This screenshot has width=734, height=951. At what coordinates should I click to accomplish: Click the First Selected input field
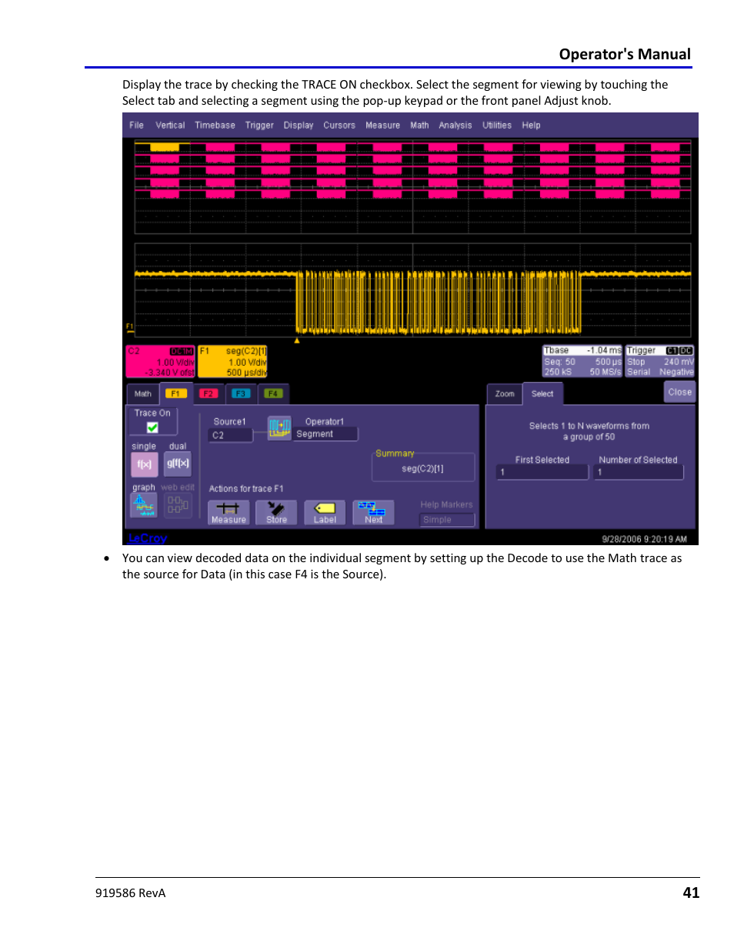click(542, 473)
